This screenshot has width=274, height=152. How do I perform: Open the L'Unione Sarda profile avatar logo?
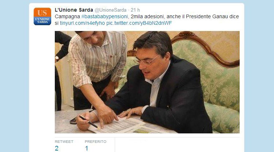[x=42, y=16]
